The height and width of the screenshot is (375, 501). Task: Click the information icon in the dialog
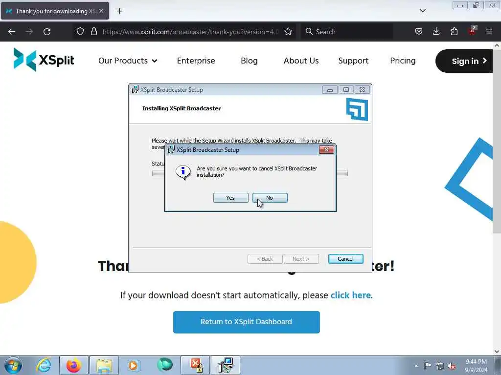(x=183, y=172)
